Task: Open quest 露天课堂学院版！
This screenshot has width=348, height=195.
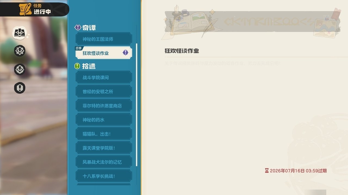Action: 104,148
